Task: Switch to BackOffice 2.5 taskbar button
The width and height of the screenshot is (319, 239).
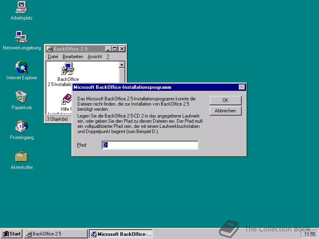Action: point(55,234)
